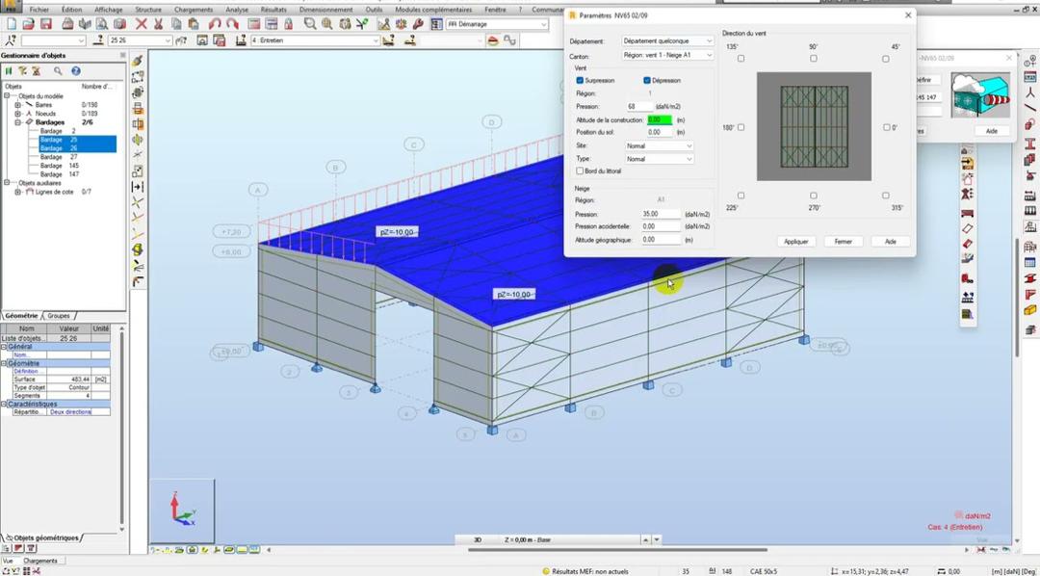Click the red deformation mode icon
The width and height of the screenshot is (1040, 576).
[493, 40]
